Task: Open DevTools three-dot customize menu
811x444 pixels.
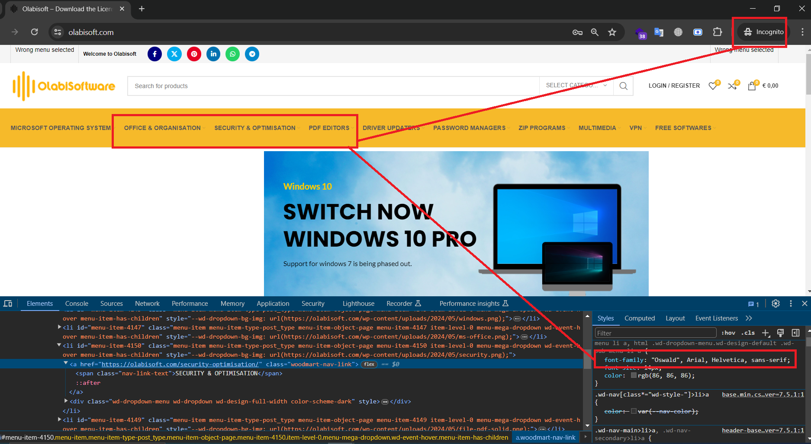Action: [791, 304]
